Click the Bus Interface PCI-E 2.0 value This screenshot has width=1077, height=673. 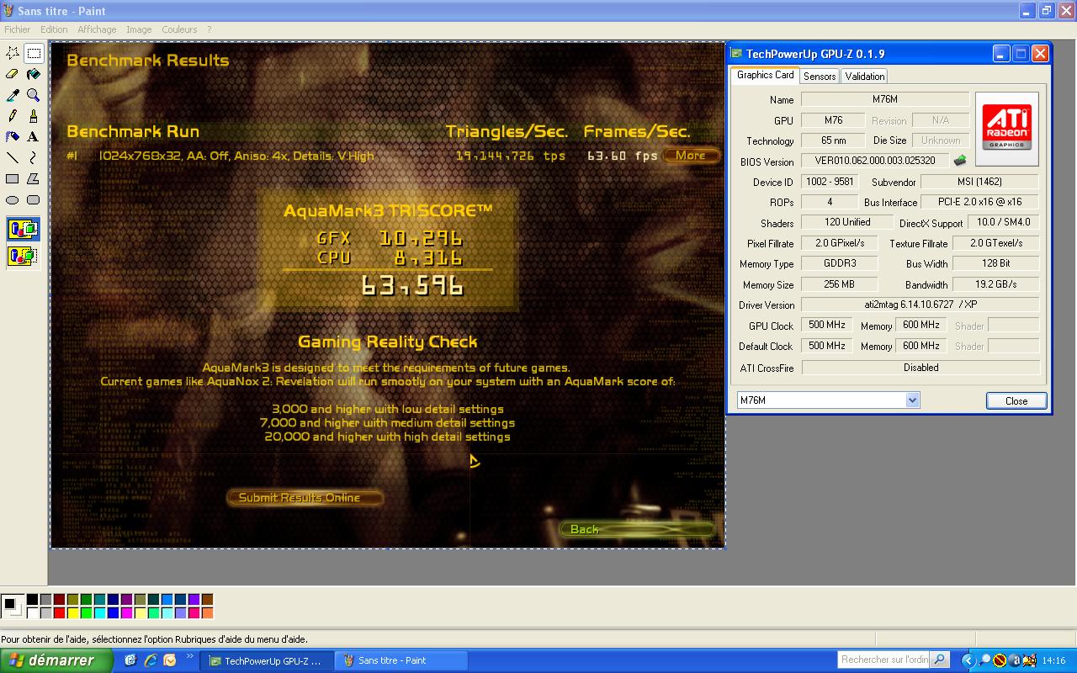click(x=980, y=202)
